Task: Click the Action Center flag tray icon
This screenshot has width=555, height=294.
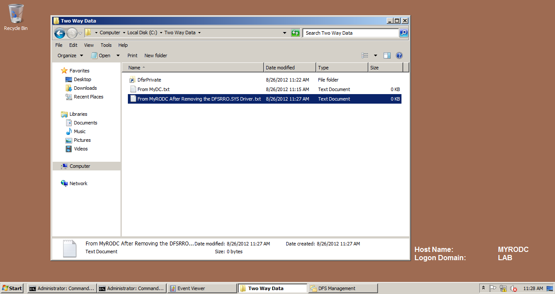Action: point(493,288)
